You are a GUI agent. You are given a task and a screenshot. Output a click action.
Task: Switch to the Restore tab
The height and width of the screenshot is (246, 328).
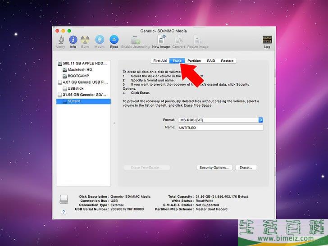tap(227, 61)
